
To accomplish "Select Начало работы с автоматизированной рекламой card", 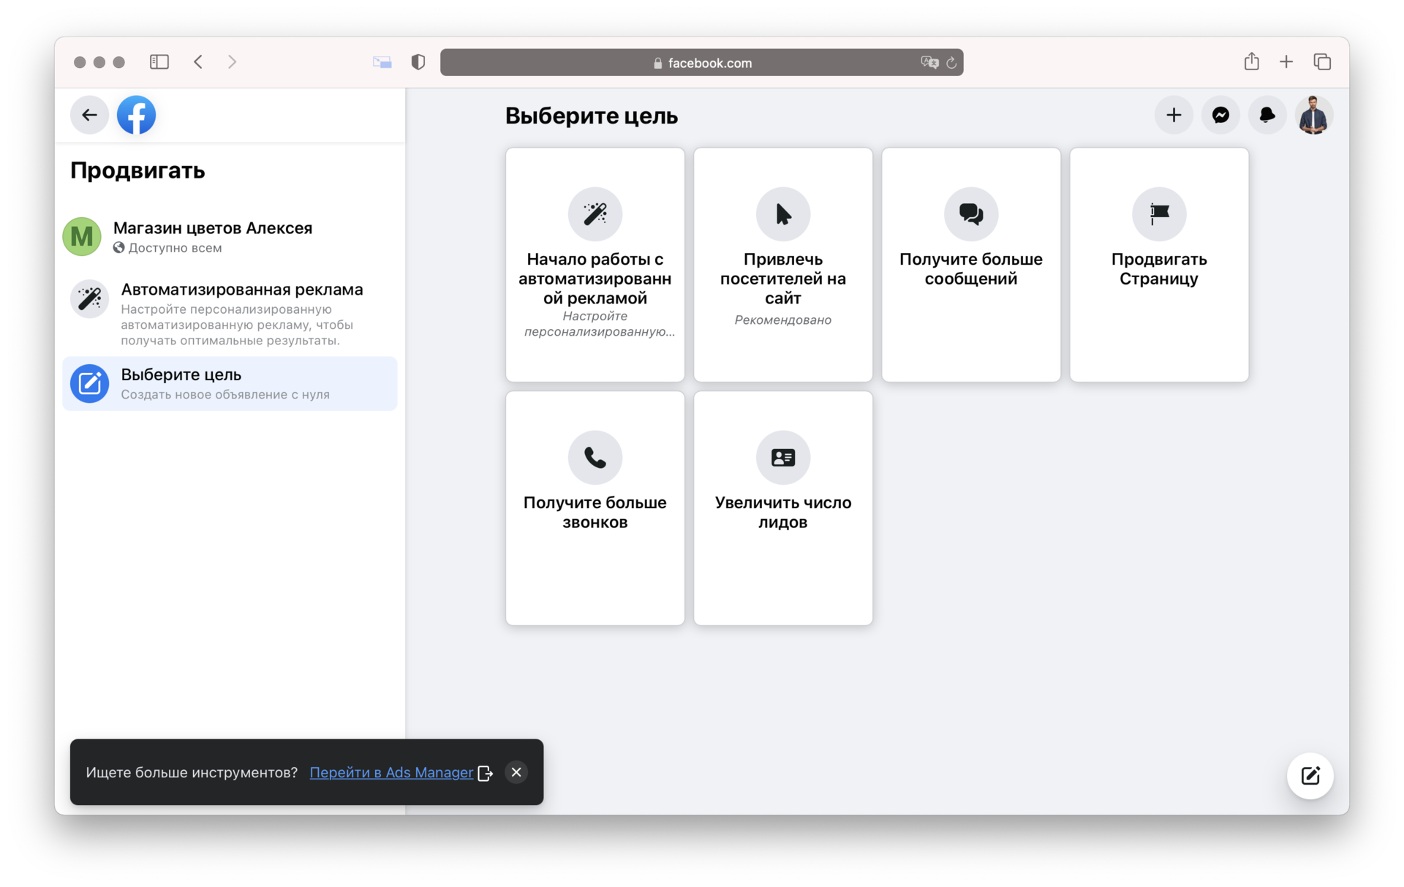I will (x=595, y=264).
